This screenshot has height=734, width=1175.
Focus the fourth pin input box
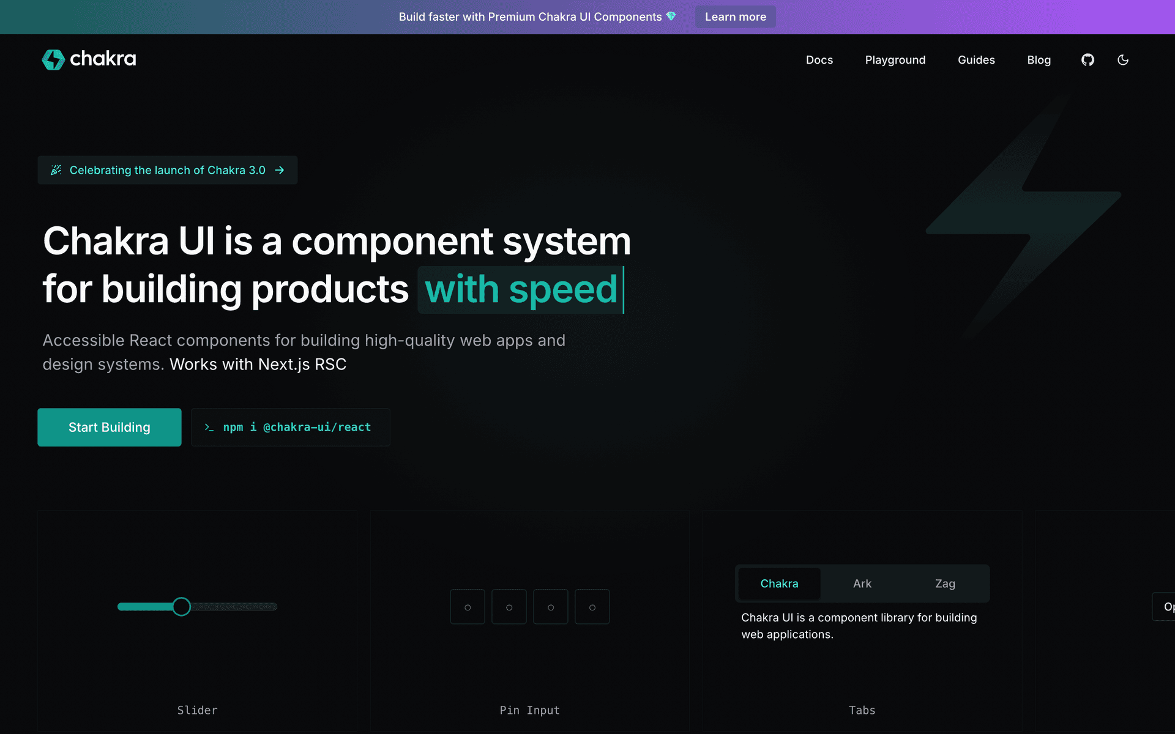pyautogui.click(x=592, y=607)
